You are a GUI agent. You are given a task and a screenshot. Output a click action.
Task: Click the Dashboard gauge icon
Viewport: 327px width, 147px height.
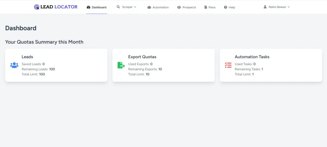click(x=88, y=7)
